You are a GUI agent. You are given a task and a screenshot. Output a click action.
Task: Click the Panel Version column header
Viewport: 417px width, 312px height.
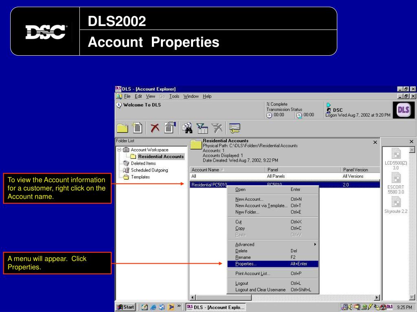tap(360, 169)
